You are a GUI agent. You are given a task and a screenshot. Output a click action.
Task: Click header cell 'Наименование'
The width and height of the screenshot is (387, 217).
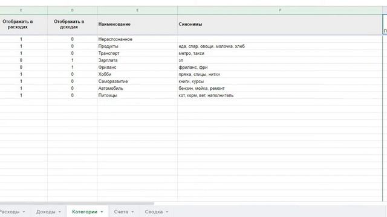(x=137, y=24)
